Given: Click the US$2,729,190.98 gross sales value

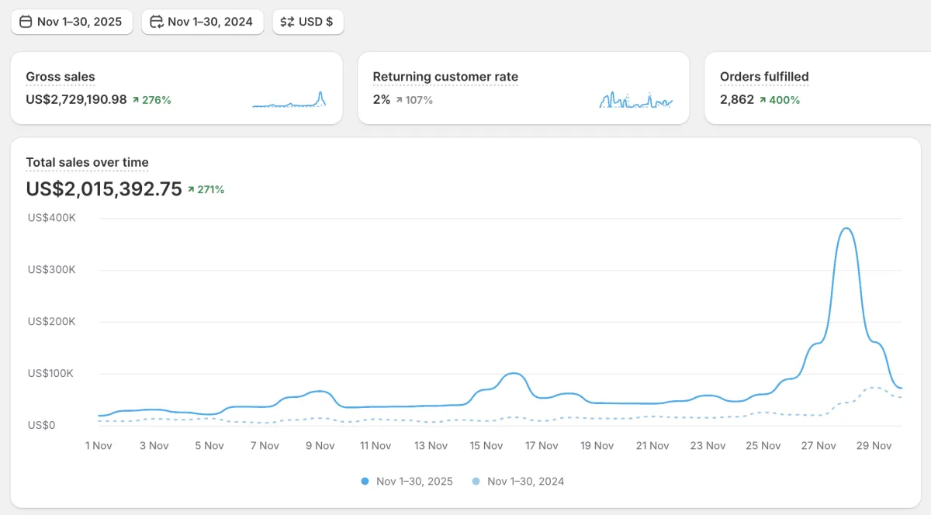Looking at the screenshot, I should 76,99.
